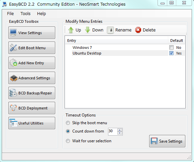Viewport: 194px width, 162px height.
Task: Open the BCD Deployment section
Action: coord(32,108)
